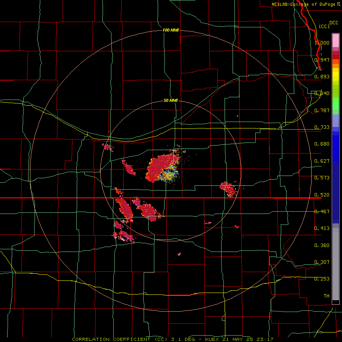Click the small isolated echo south of 50 NMI ring
The width and height of the screenshot is (342, 342).
click(x=179, y=254)
